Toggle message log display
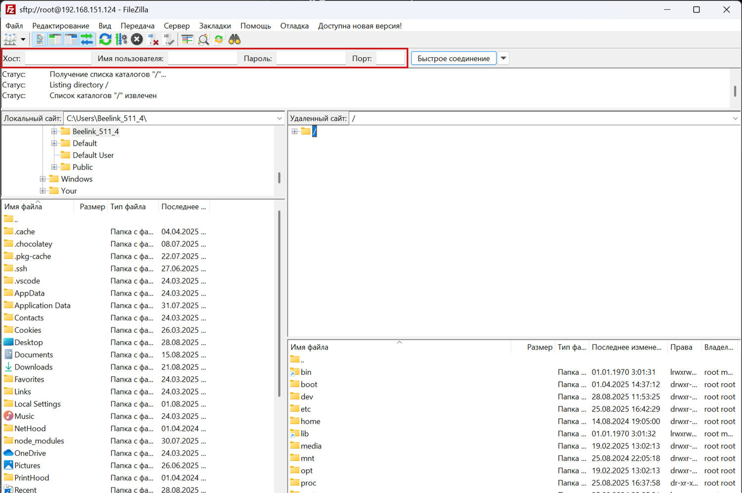Image resolution: width=742 pixels, height=493 pixels. [40, 40]
